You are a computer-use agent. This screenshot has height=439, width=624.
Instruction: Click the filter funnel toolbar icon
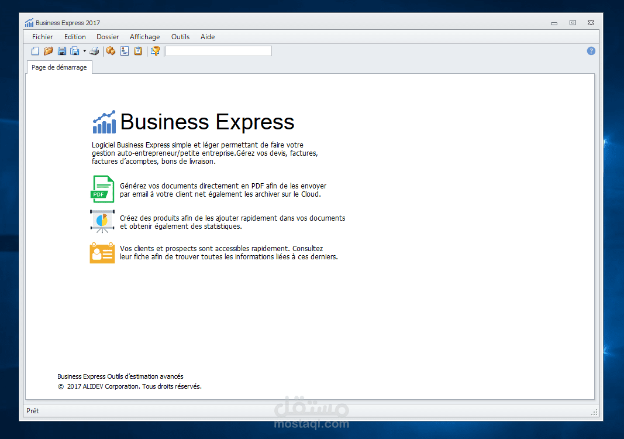[x=155, y=51]
